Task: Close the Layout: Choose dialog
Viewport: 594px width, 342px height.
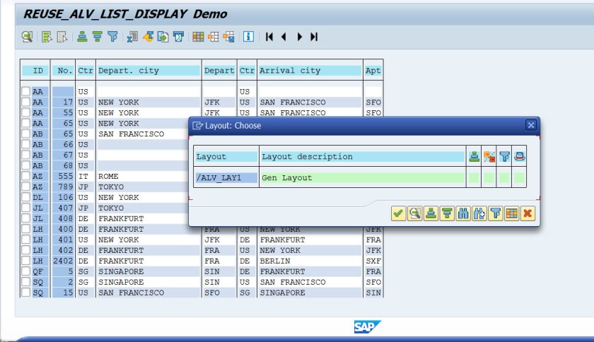Action: [531, 125]
